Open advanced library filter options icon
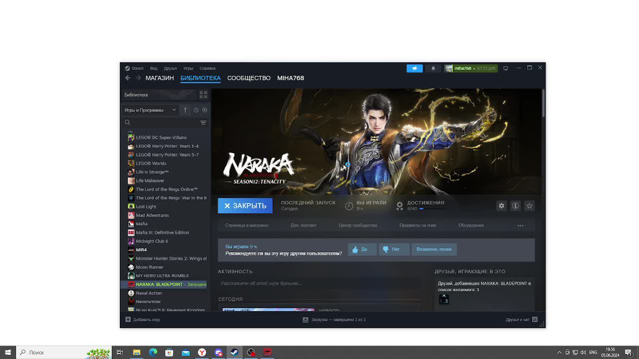Image resolution: width=639 pixels, height=359 pixels. pos(203,123)
